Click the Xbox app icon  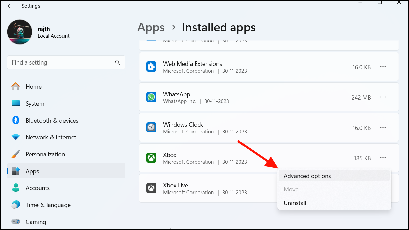tap(151, 158)
